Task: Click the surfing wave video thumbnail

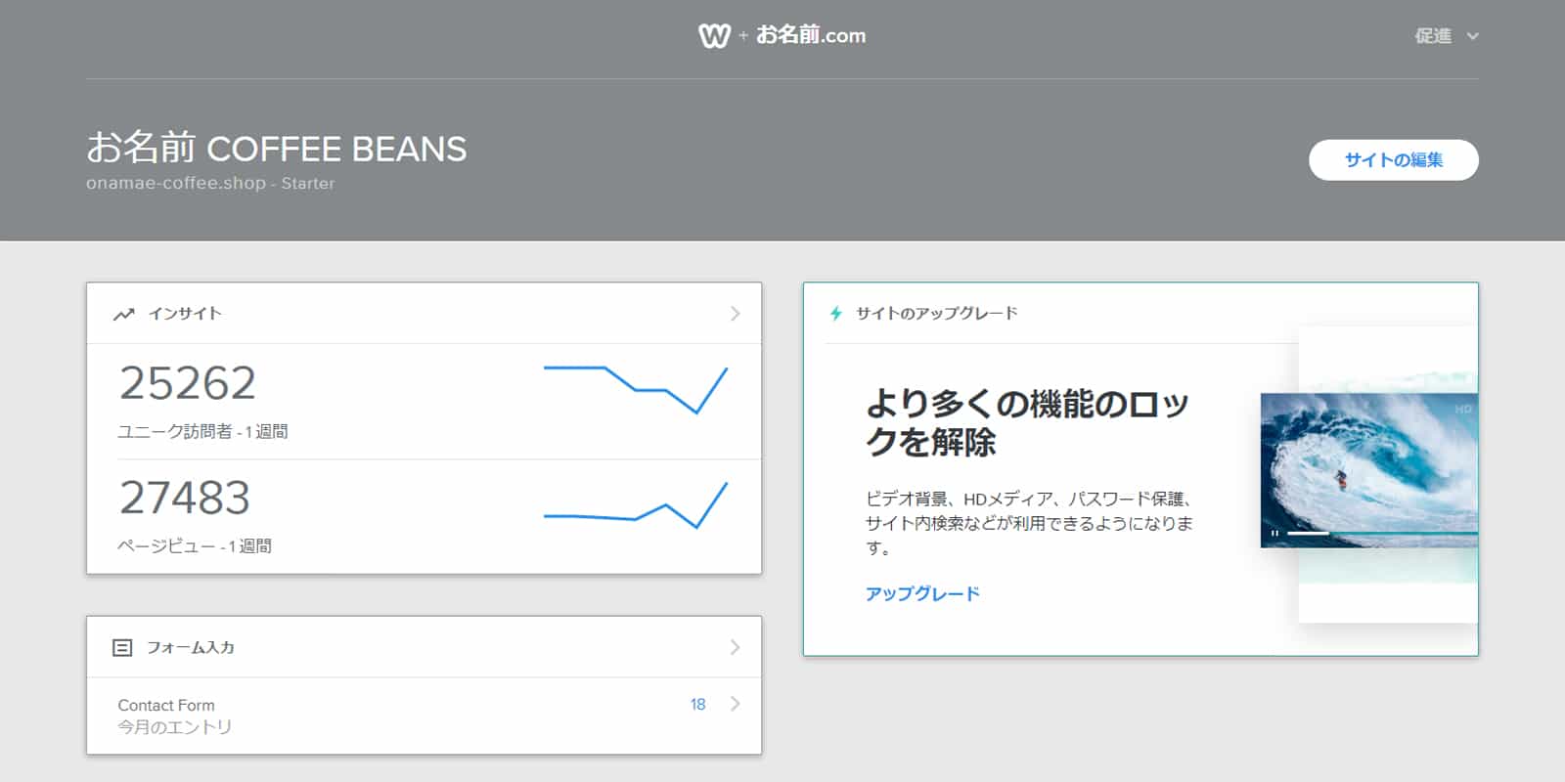Action: click(1369, 470)
